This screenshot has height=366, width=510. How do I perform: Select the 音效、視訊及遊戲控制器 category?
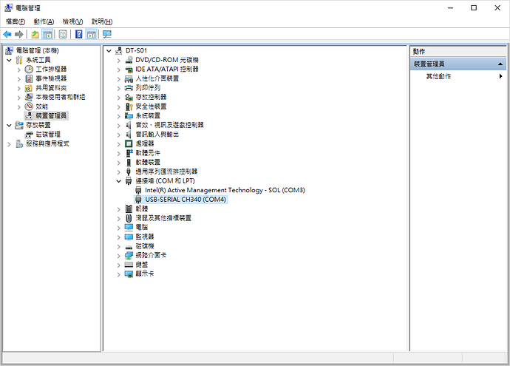click(x=169, y=125)
